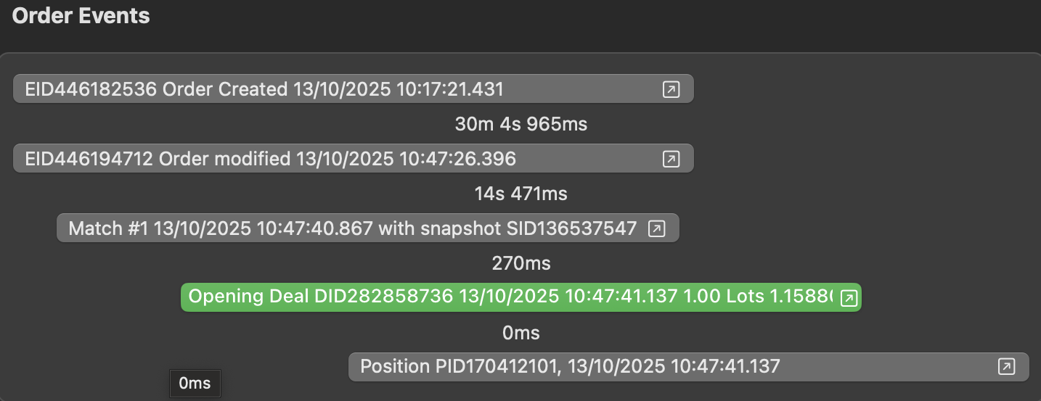Click the 270ms duration label
The width and height of the screenshot is (1041, 401).
point(520,263)
